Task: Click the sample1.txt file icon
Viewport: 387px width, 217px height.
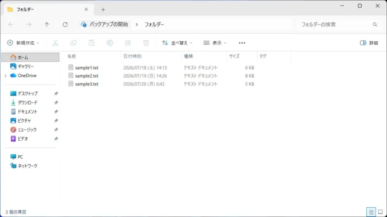Action: point(71,67)
